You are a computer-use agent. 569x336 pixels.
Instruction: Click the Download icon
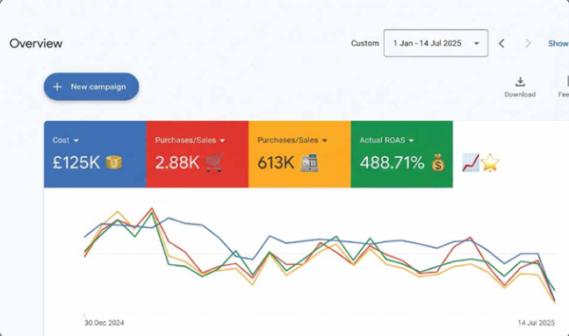pyautogui.click(x=520, y=82)
